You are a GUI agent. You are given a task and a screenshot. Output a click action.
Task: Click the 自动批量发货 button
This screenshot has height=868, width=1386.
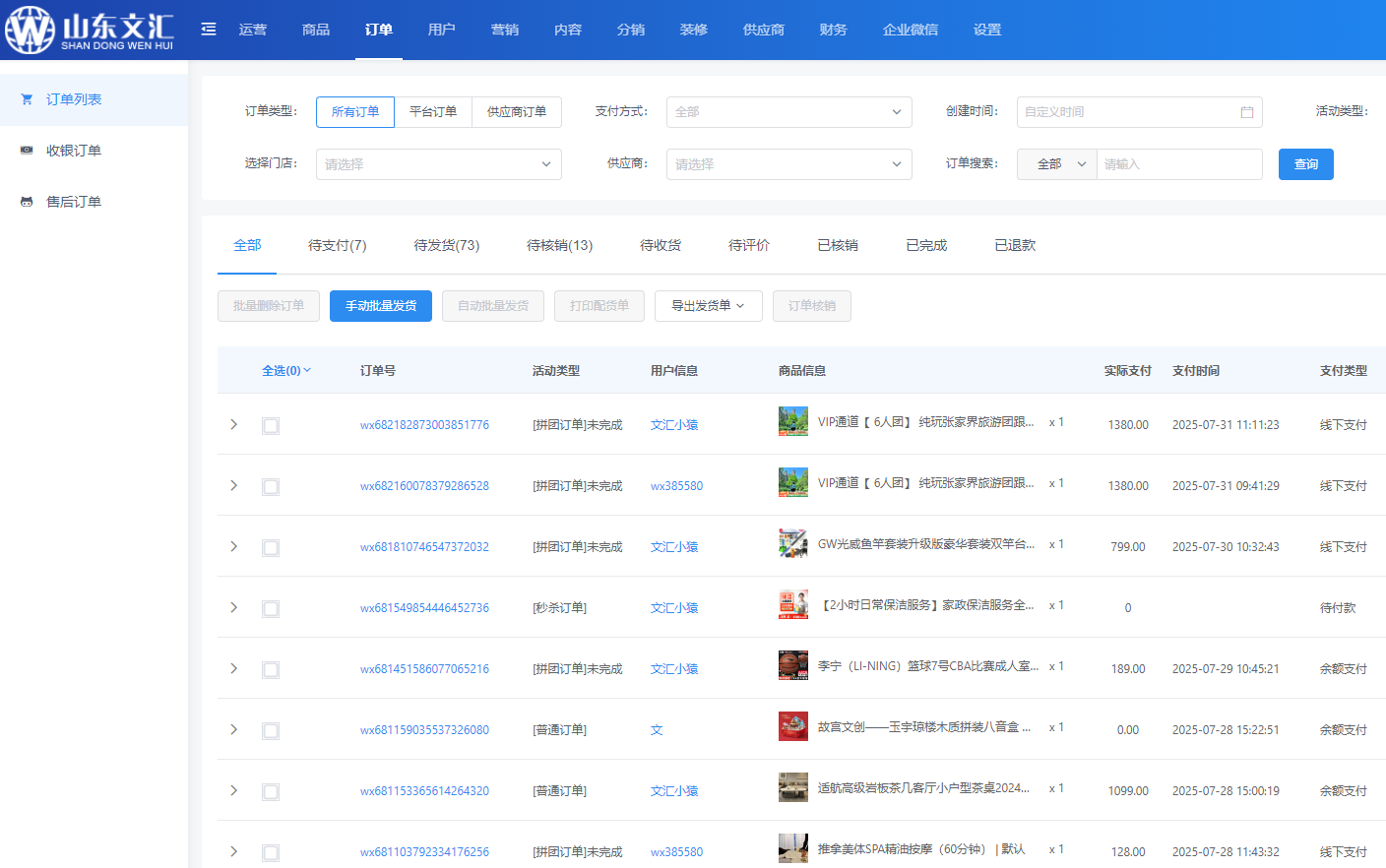click(x=493, y=306)
